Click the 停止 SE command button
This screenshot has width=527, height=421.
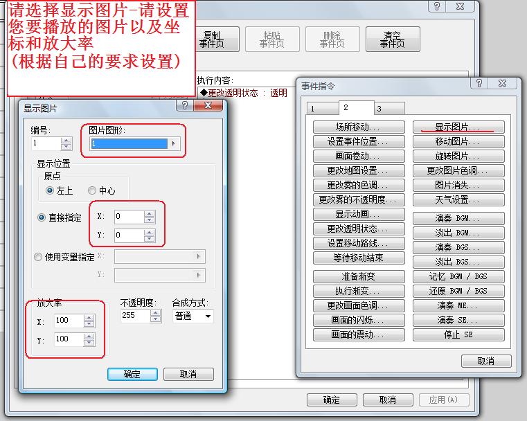point(458,334)
